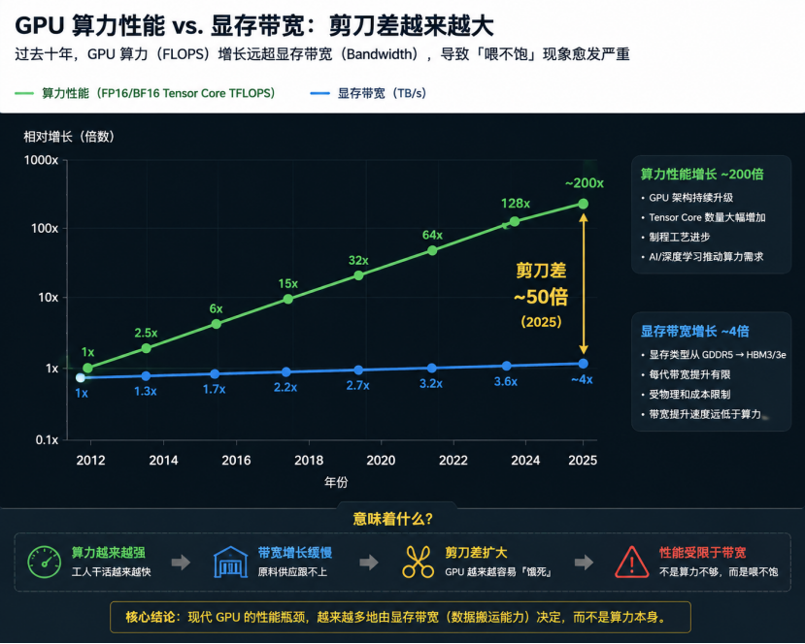The height and width of the screenshot is (644, 805).
Task: Select the 128x green data point
Action: coord(515,221)
